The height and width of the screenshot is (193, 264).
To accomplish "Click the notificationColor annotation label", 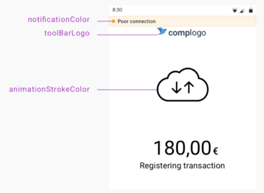I will coord(59,20).
